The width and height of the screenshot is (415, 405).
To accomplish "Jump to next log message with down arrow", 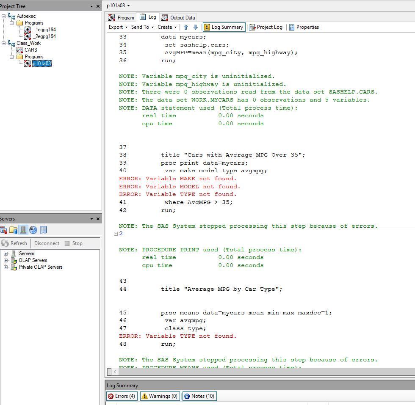I will (x=195, y=27).
